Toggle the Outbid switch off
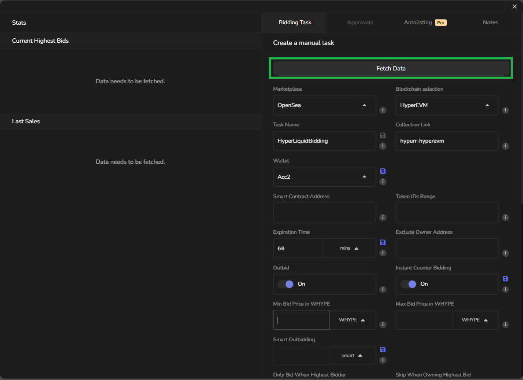 click(285, 284)
